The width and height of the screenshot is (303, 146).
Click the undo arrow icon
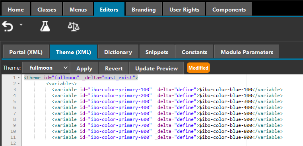[7, 27]
